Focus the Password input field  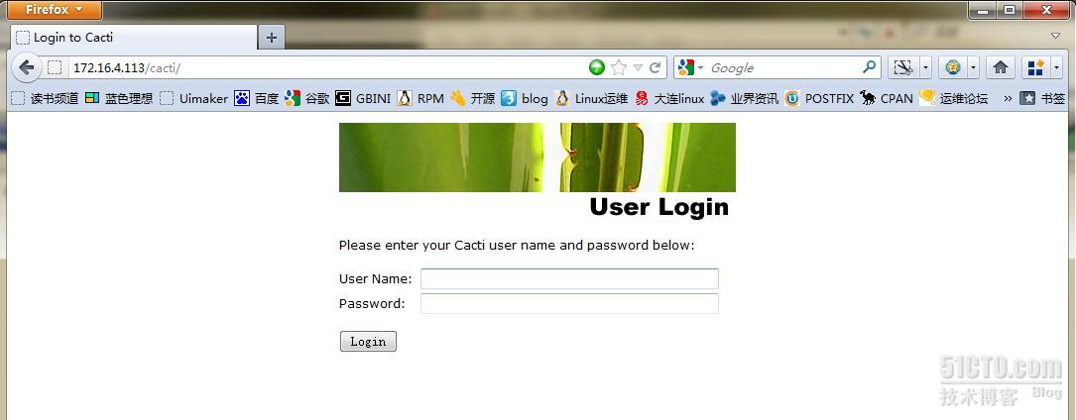[569, 303]
